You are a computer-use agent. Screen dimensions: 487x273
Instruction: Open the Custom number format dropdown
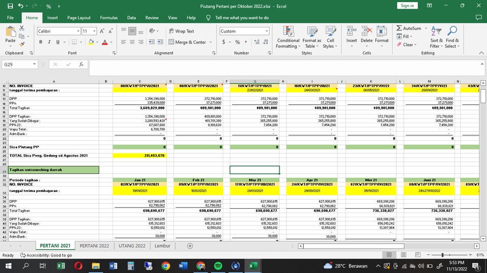click(x=266, y=31)
